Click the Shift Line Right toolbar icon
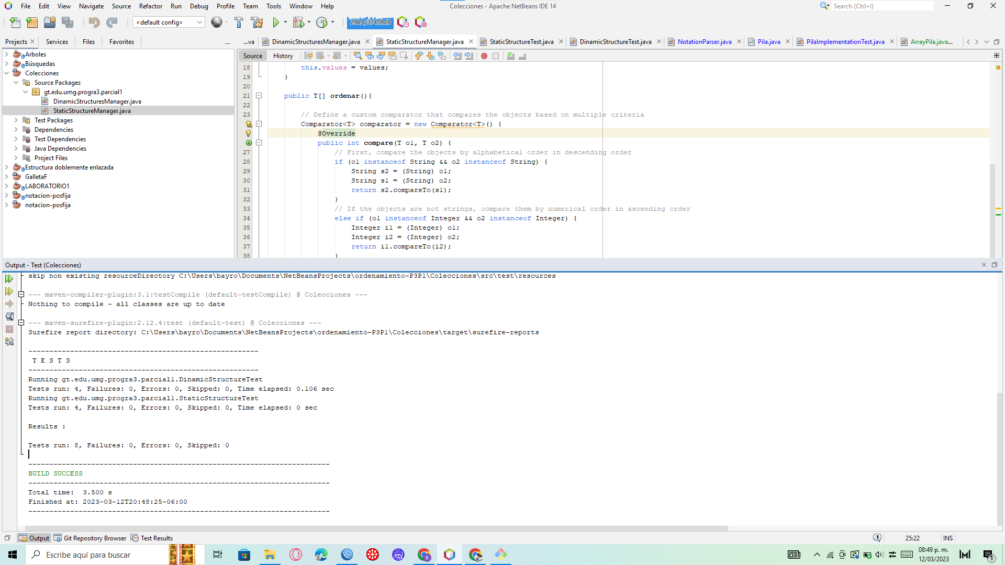 coord(469,56)
